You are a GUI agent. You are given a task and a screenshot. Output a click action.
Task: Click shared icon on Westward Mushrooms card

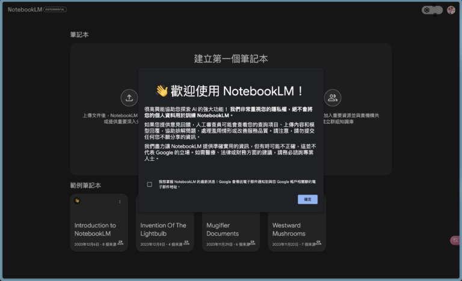[x=318, y=243]
